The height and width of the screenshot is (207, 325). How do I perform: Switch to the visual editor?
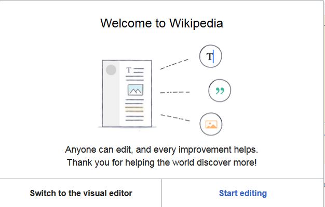[x=81, y=193]
